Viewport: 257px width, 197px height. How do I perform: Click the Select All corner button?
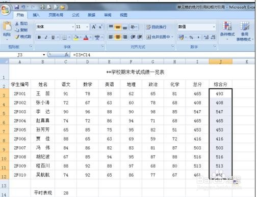coord(4,61)
